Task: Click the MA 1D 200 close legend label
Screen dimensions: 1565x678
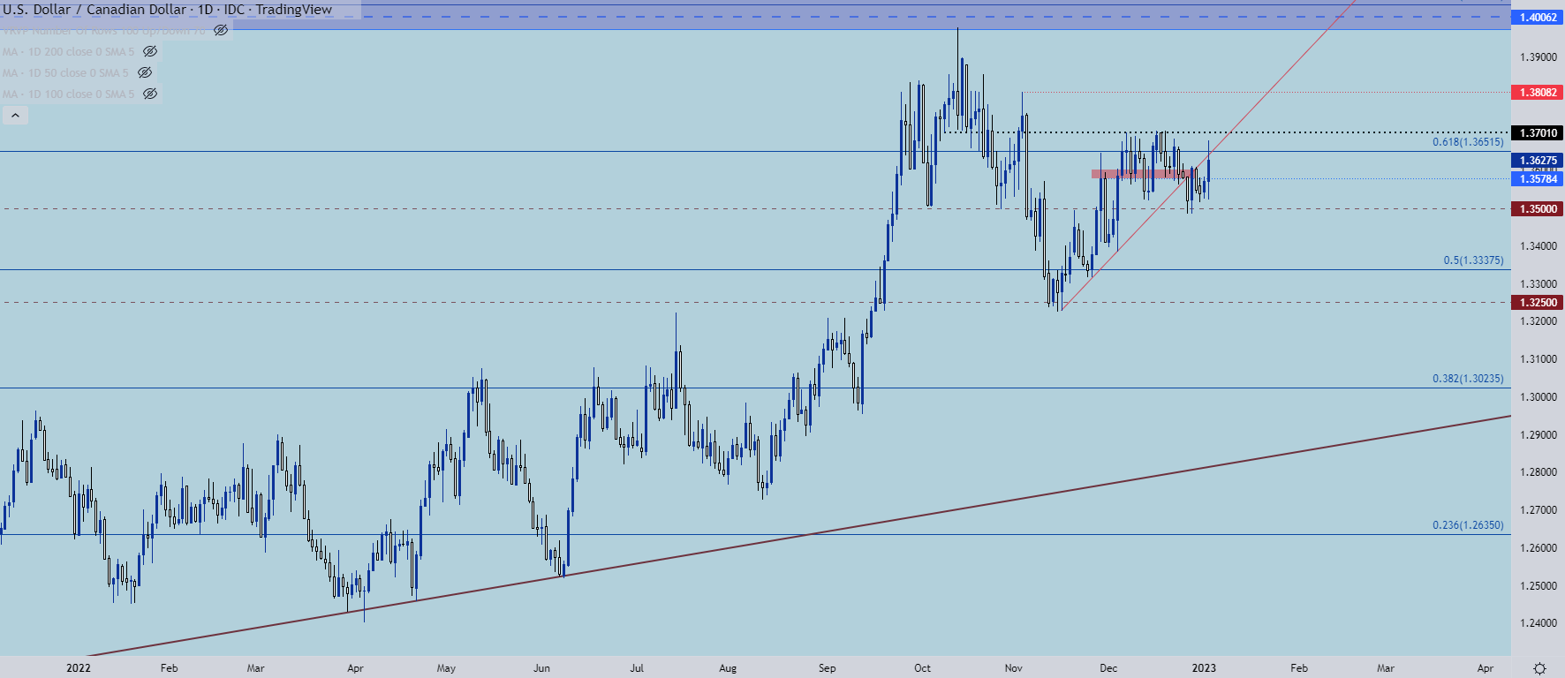Action: point(68,51)
